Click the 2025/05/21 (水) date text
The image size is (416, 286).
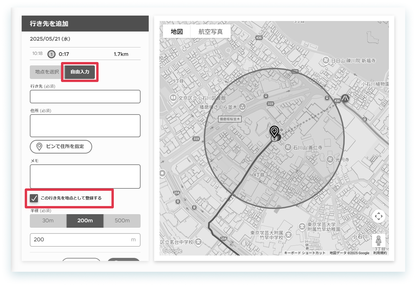pos(50,39)
